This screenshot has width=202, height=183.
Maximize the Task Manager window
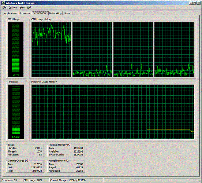(195, 3)
